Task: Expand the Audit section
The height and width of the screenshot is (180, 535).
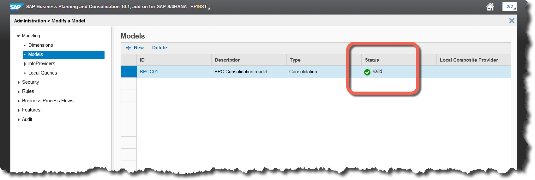Action: pyautogui.click(x=19, y=120)
